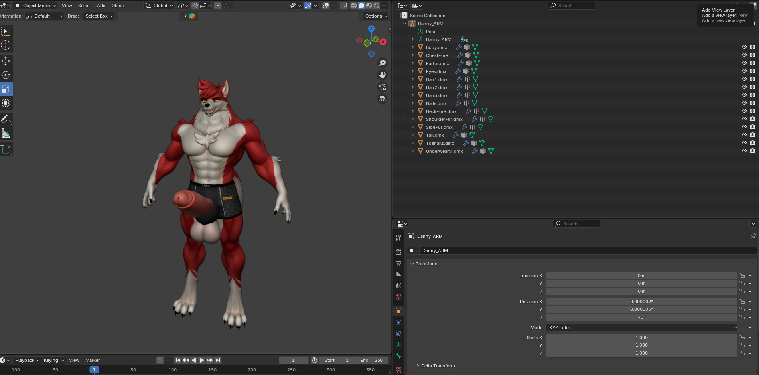Switch to perspective/orthographic grid view icon
The width and height of the screenshot is (759, 375).
click(x=382, y=99)
